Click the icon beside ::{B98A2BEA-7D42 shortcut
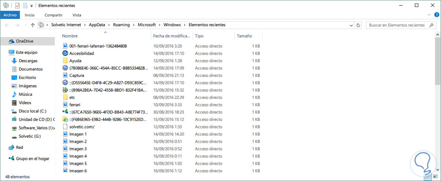Viewport: 441px width, 181px height. click(x=65, y=90)
